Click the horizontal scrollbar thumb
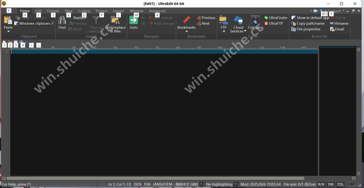Viewport: 364px width, 188px height. point(155,178)
